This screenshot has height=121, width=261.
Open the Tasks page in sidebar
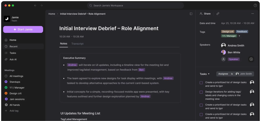coord(13,53)
